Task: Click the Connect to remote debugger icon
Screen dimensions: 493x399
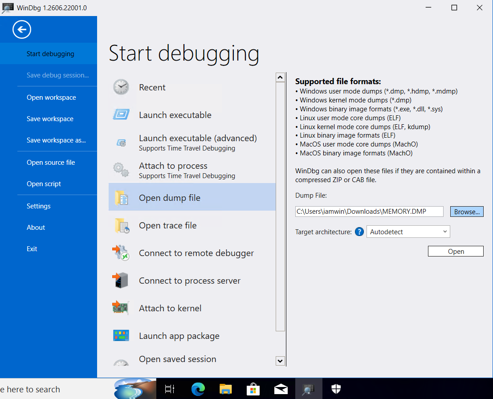Action: [121, 253]
